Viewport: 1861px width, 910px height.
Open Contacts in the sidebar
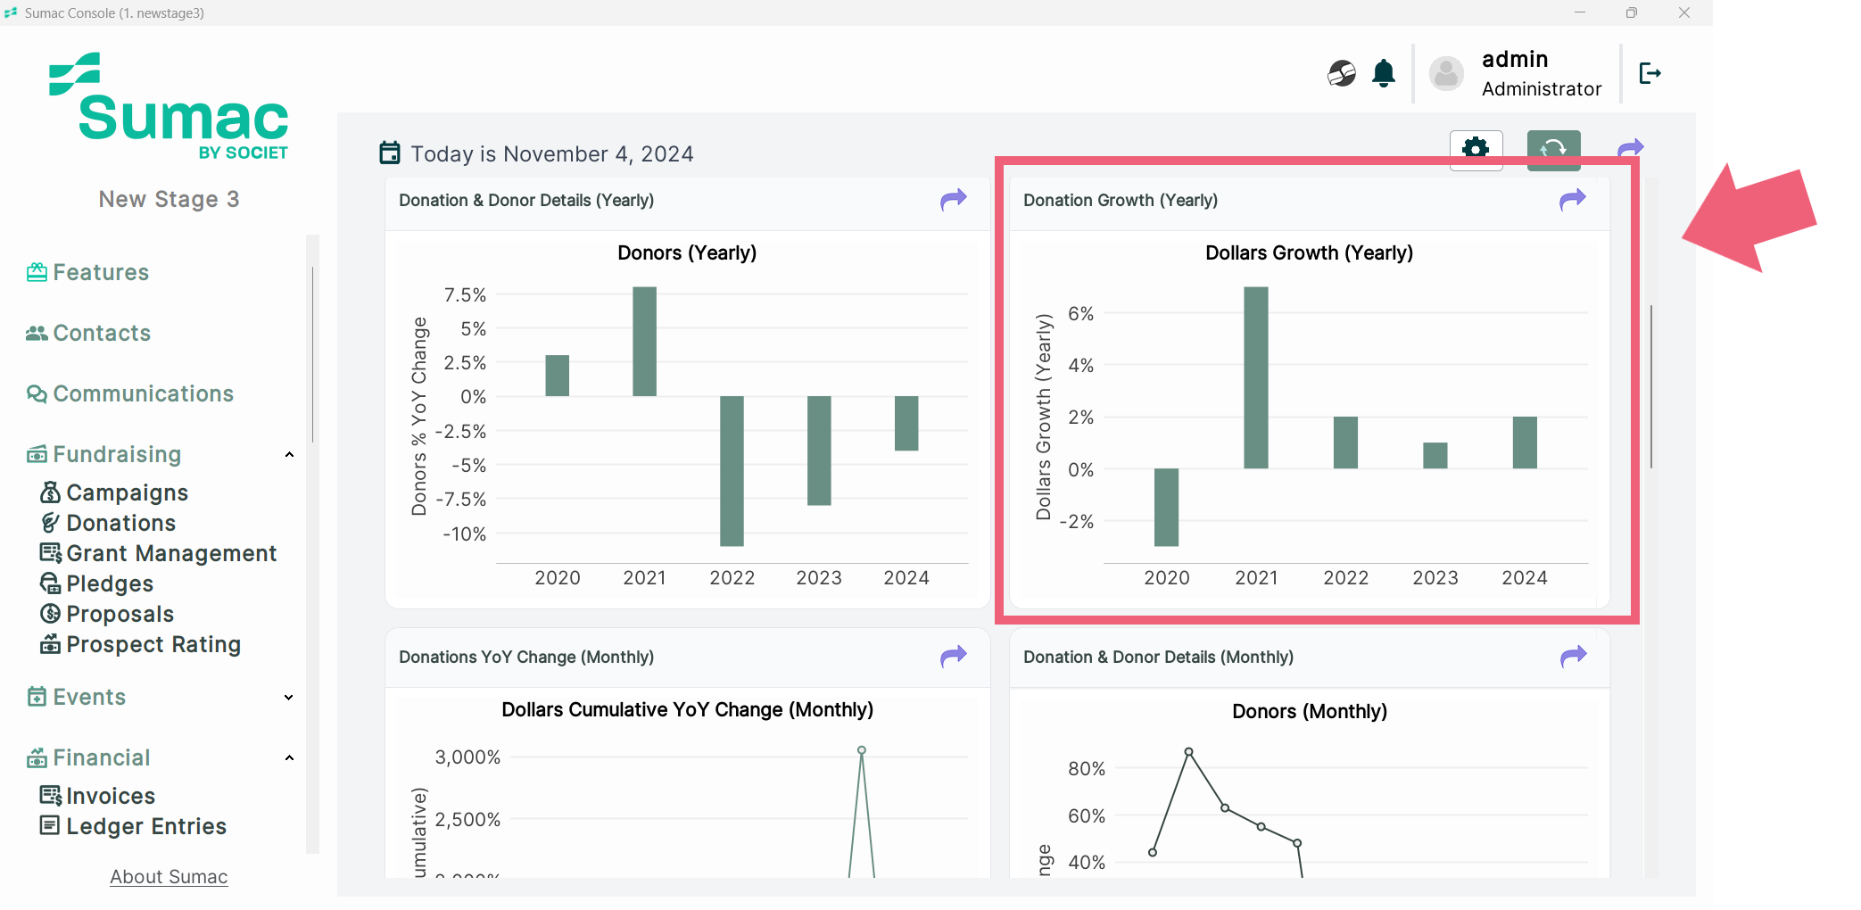[x=88, y=333]
